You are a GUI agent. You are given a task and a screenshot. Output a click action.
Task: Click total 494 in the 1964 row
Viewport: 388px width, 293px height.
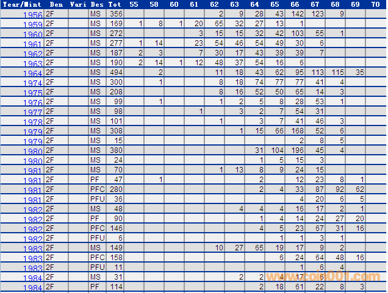(115, 72)
